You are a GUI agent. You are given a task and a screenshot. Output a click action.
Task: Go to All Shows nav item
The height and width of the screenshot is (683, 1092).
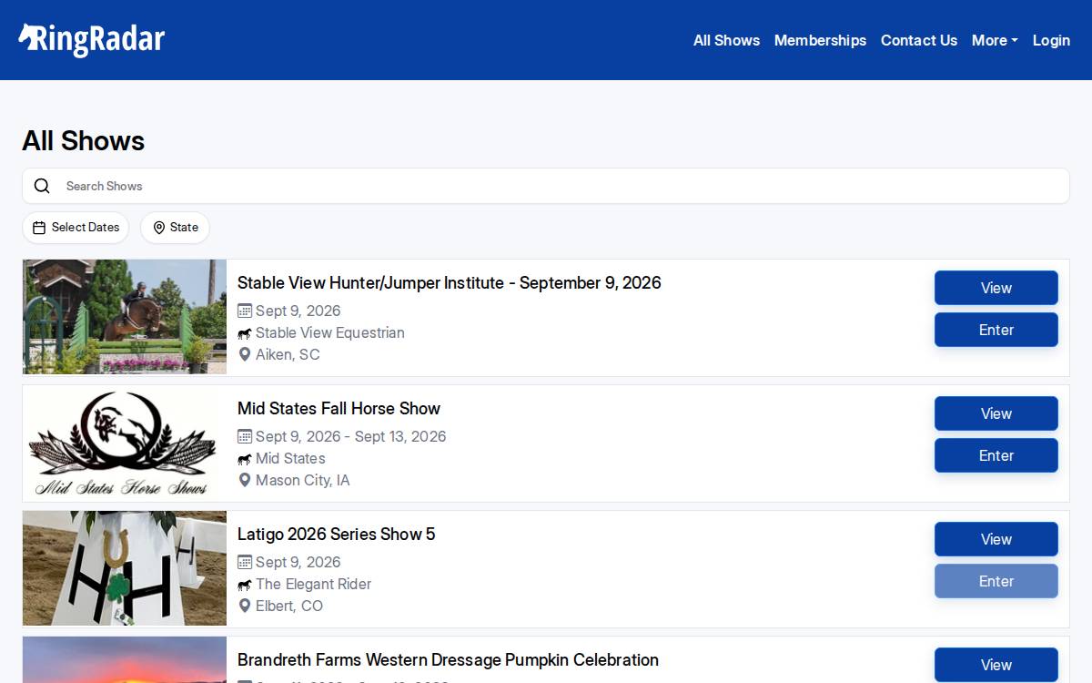click(x=726, y=40)
